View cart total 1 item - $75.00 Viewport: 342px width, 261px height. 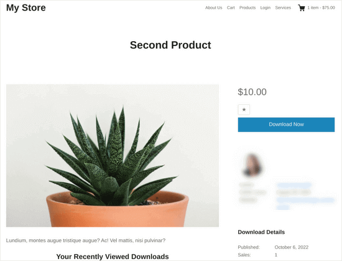[x=321, y=7]
